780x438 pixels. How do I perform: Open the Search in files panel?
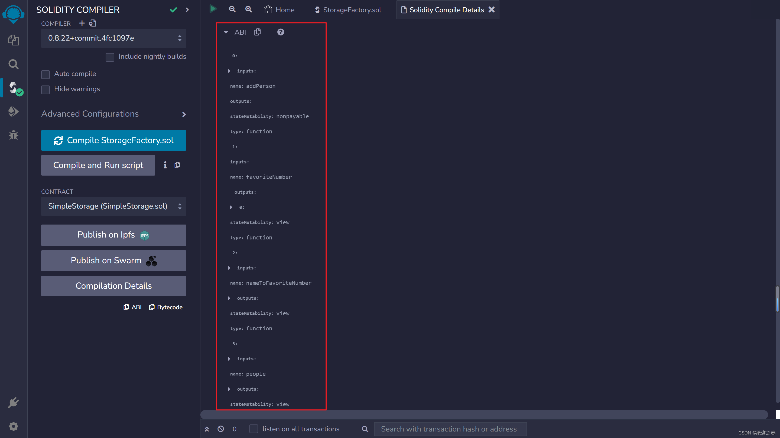[13, 64]
